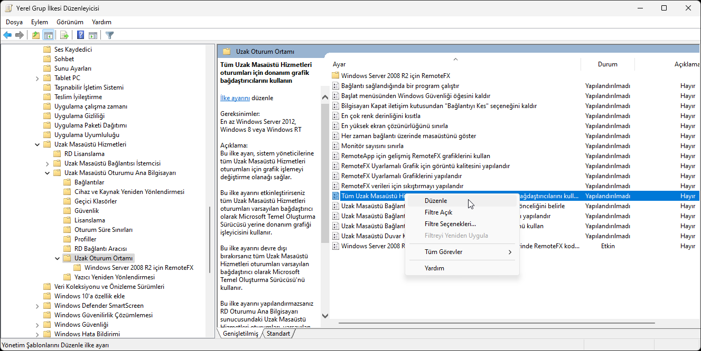Click the Export List toolbar icon

[x=64, y=35]
